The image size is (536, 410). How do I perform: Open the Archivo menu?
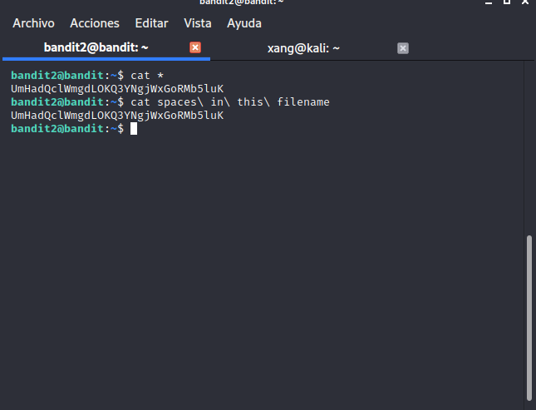33,23
